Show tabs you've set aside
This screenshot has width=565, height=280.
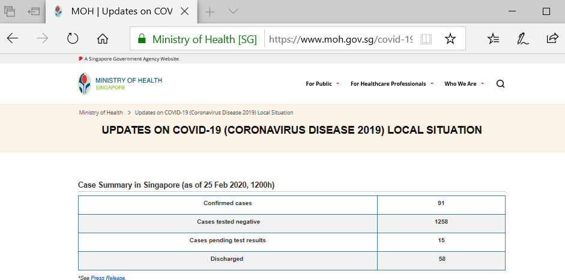click(10, 11)
